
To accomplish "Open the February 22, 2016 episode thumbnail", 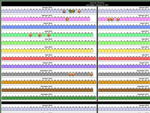I will point(67,19).
